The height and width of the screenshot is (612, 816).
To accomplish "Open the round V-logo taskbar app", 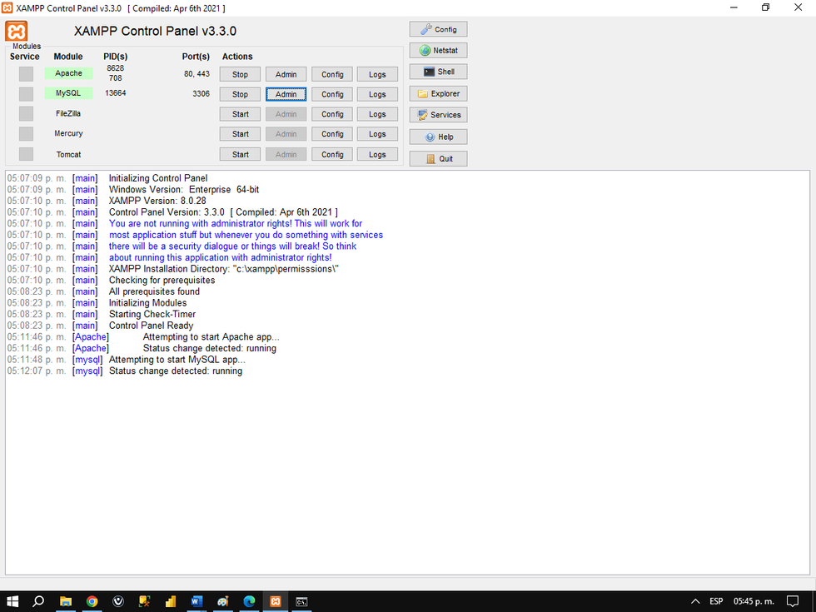I will (x=118, y=601).
